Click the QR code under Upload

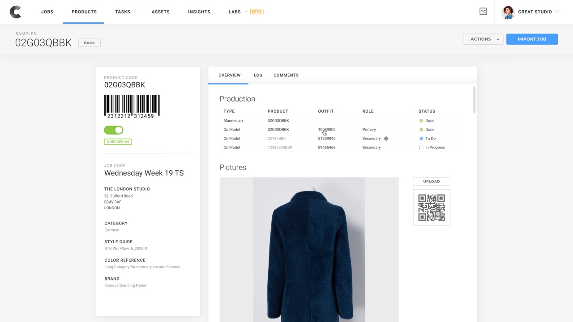432,208
